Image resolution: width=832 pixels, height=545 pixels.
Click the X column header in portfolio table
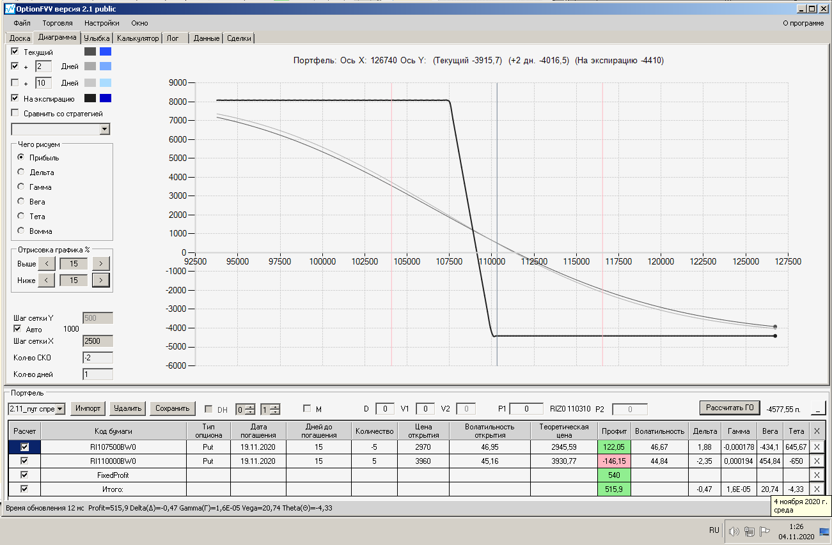tap(817, 431)
